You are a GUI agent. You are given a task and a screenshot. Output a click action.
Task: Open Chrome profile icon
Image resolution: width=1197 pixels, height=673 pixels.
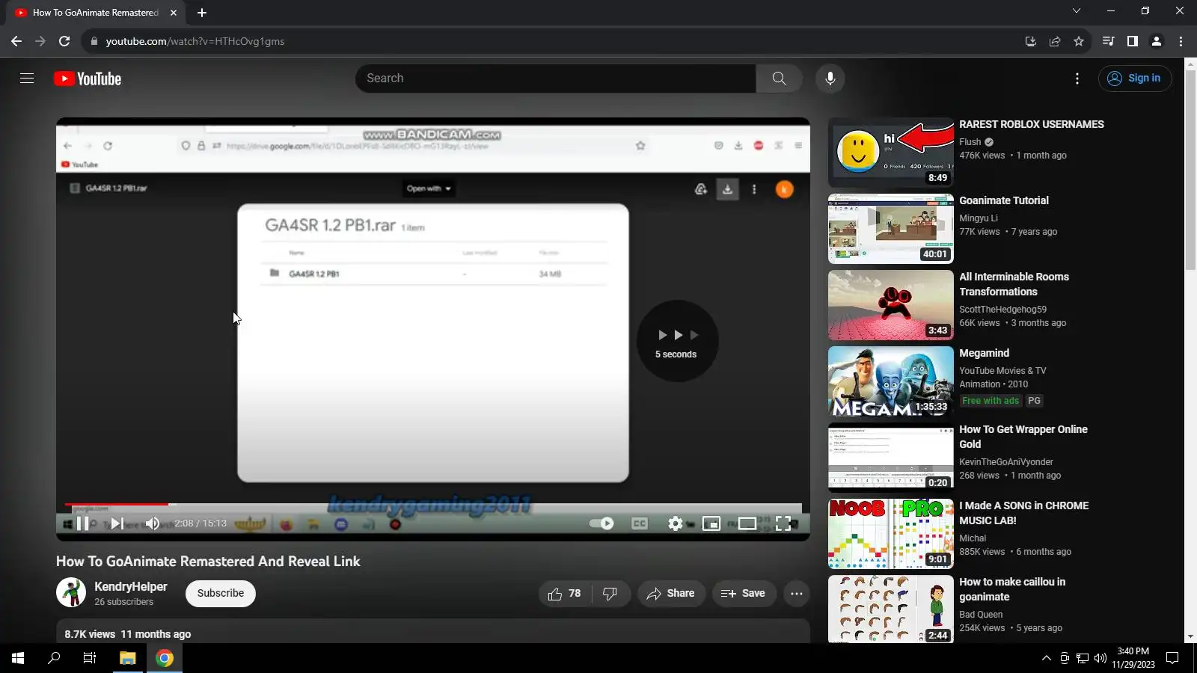click(1157, 41)
